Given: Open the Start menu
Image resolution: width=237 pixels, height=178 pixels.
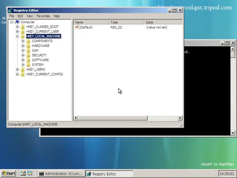Looking at the screenshot, I should point(9,174).
